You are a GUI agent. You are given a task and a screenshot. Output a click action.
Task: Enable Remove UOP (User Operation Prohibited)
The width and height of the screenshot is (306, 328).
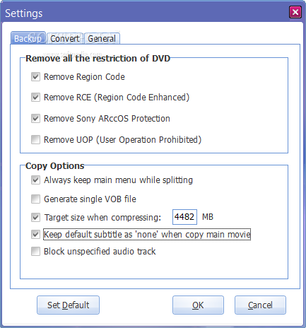[35, 139]
